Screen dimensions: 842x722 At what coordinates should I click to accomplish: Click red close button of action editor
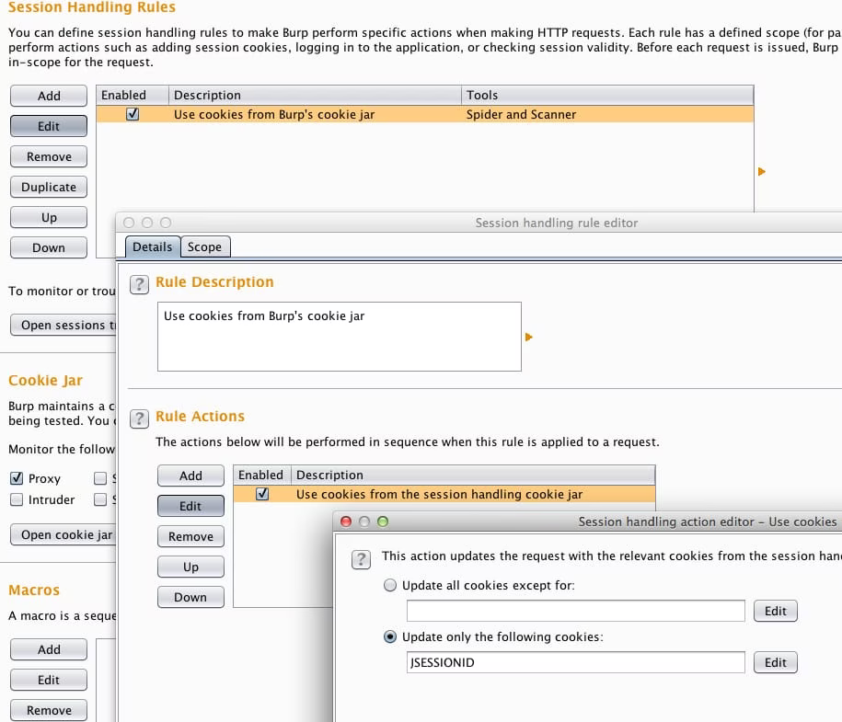point(346,521)
